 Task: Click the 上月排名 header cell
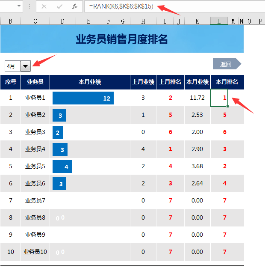[170, 82]
